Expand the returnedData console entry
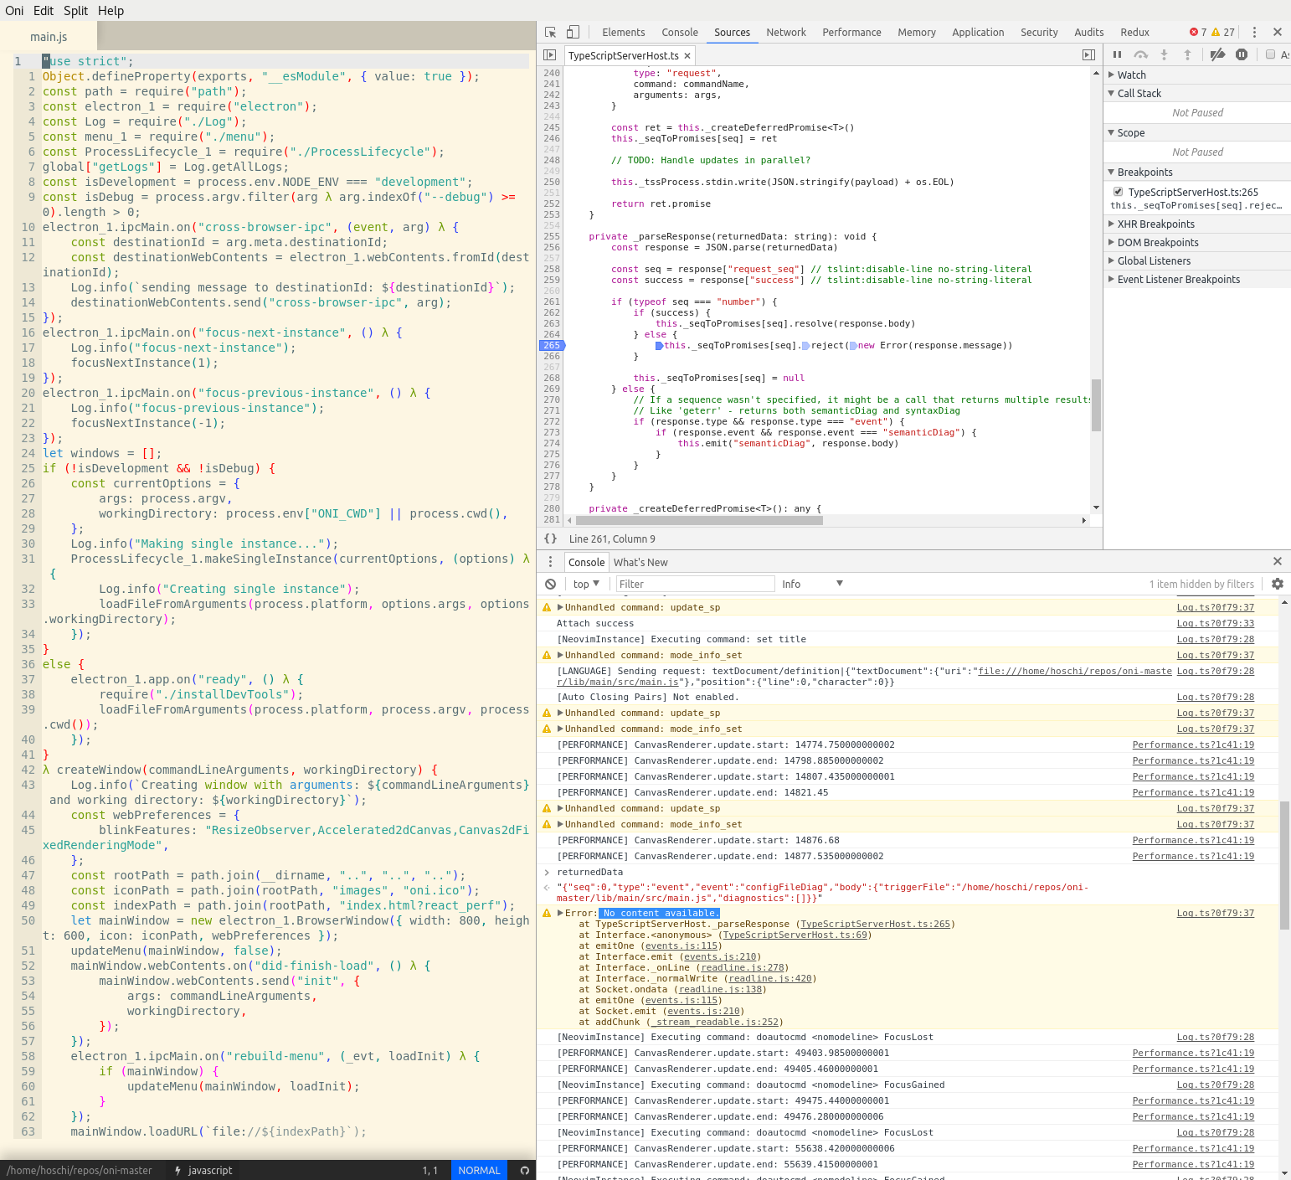Image resolution: width=1291 pixels, height=1180 pixels. coord(547,872)
